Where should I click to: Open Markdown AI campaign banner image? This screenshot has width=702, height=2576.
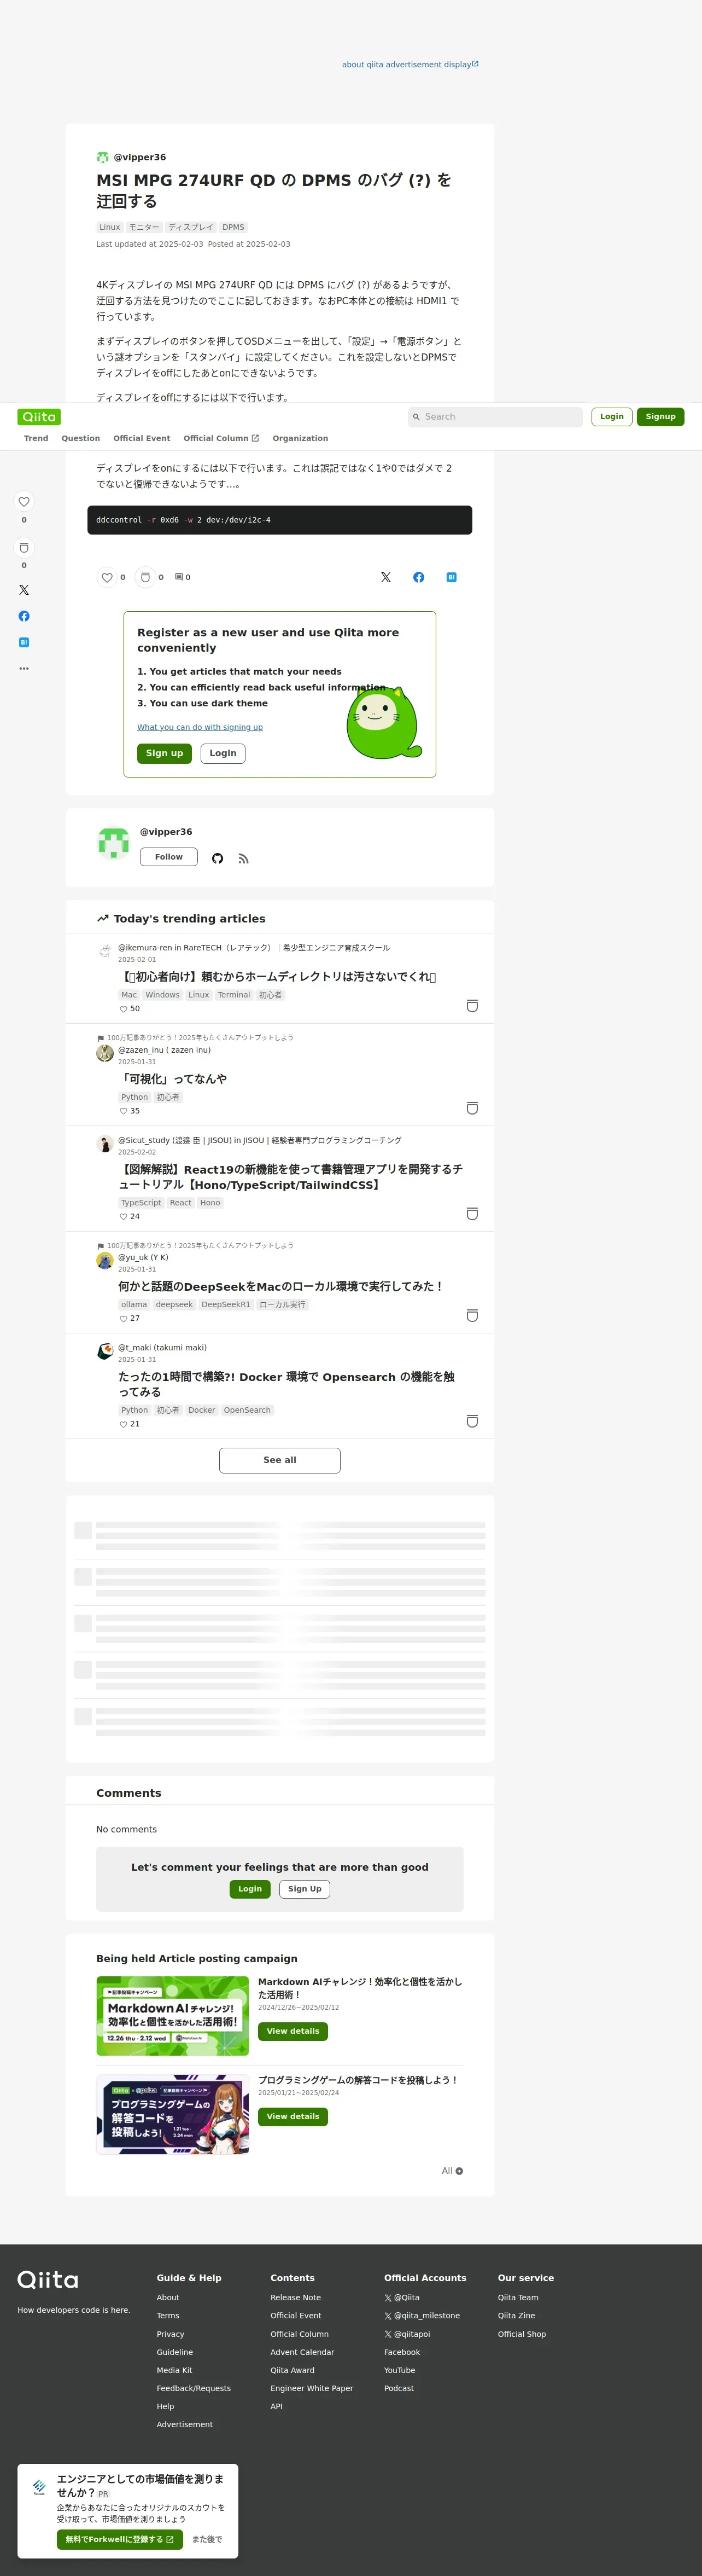(x=173, y=2016)
